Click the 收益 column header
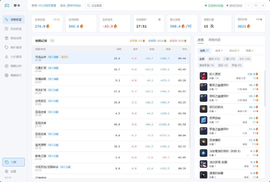270x182 pixels. (152, 49)
